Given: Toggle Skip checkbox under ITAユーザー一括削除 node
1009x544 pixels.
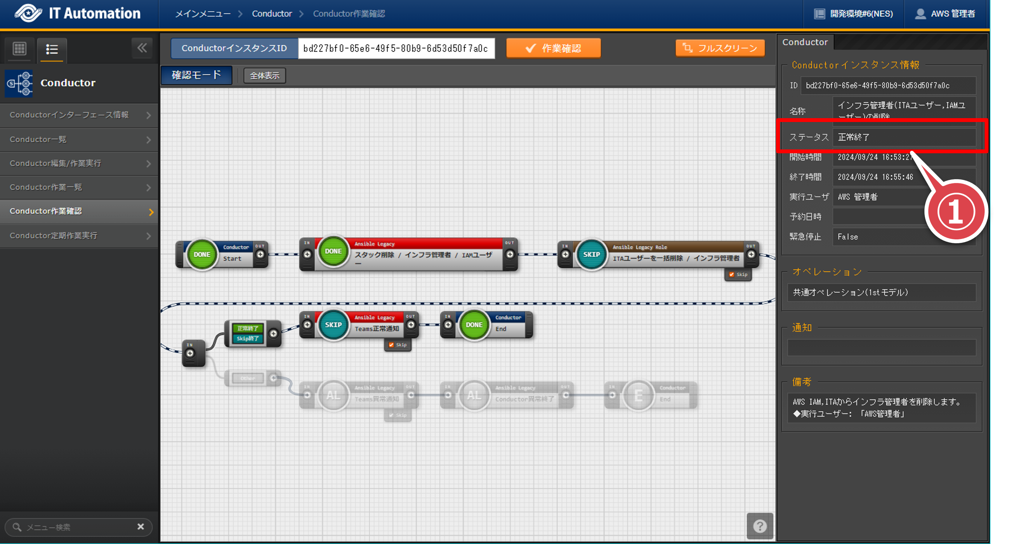Looking at the screenshot, I should 731,275.
